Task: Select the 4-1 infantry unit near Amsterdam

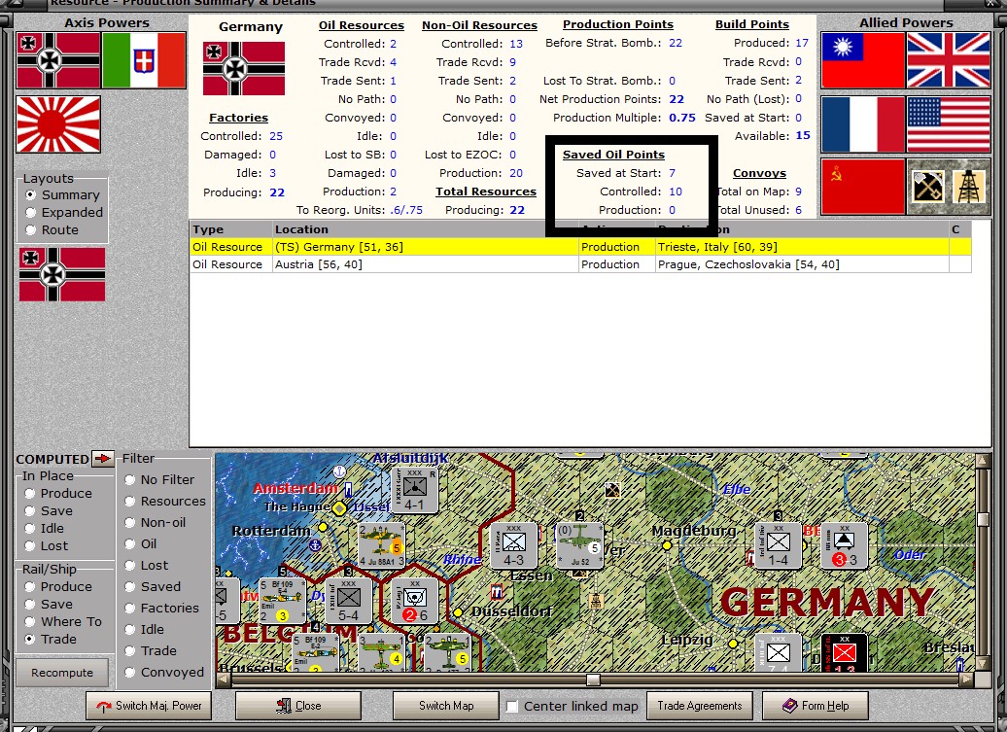Action: (x=414, y=490)
